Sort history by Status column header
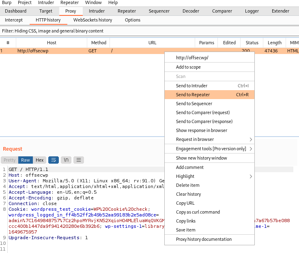Screen dimensions: 299x253 252,43
